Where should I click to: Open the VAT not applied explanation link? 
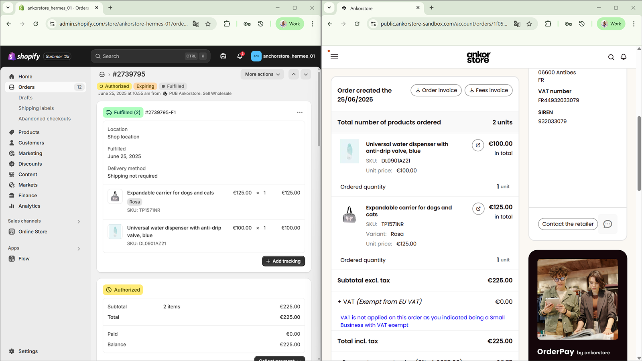click(x=422, y=321)
